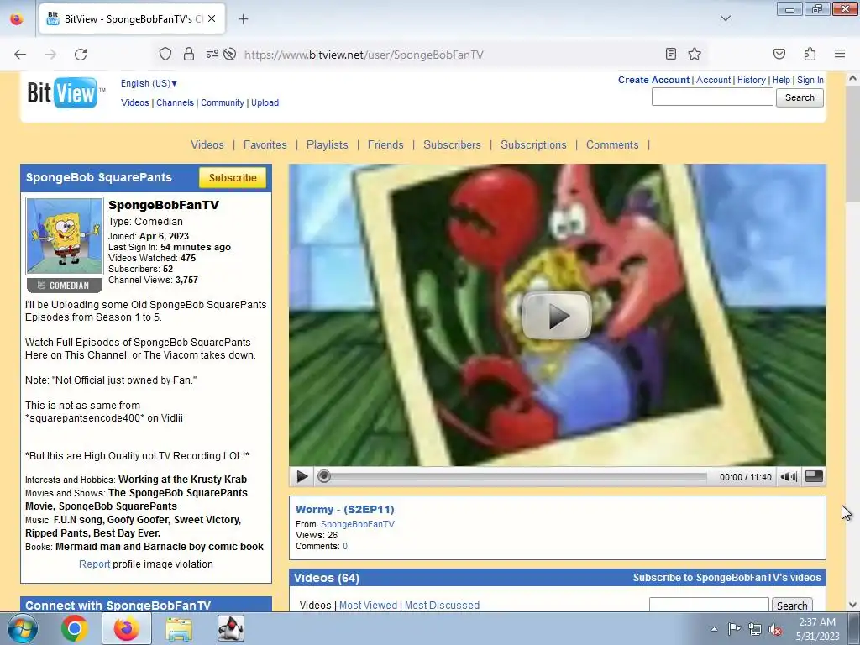The height and width of the screenshot is (645, 860).
Task: Open a new tab with the plus icon
Action: [243, 19]
